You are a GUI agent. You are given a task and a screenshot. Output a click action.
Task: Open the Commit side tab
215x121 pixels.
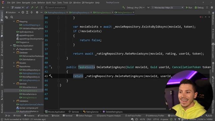click(x=2, y=64)
